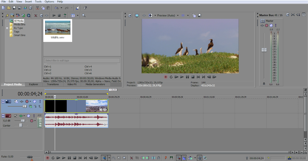The width and height of the screenshot is (308, 161).
Task: Select the Zoom Edit Tool near the transport bar
Action: tap(124, 158)
